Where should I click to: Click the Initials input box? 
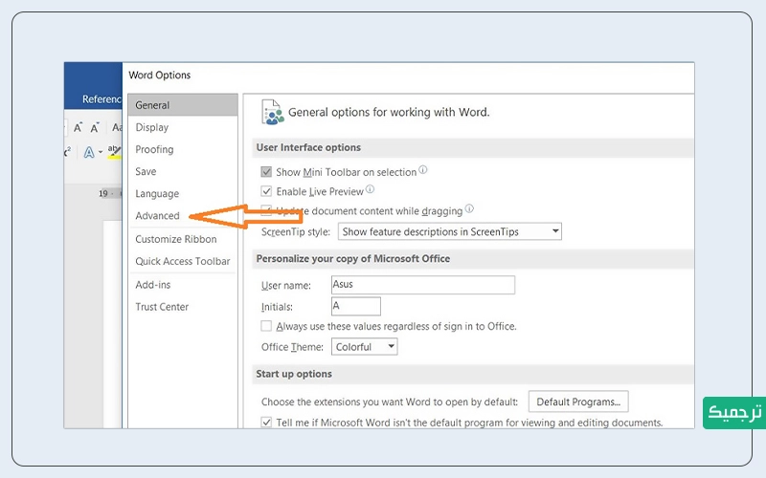355,306
